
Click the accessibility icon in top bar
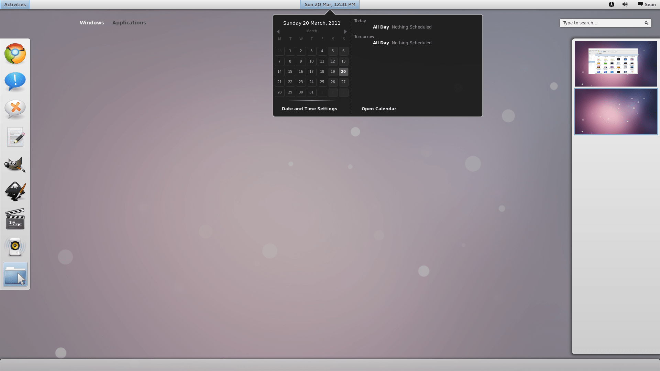point(611,4)
